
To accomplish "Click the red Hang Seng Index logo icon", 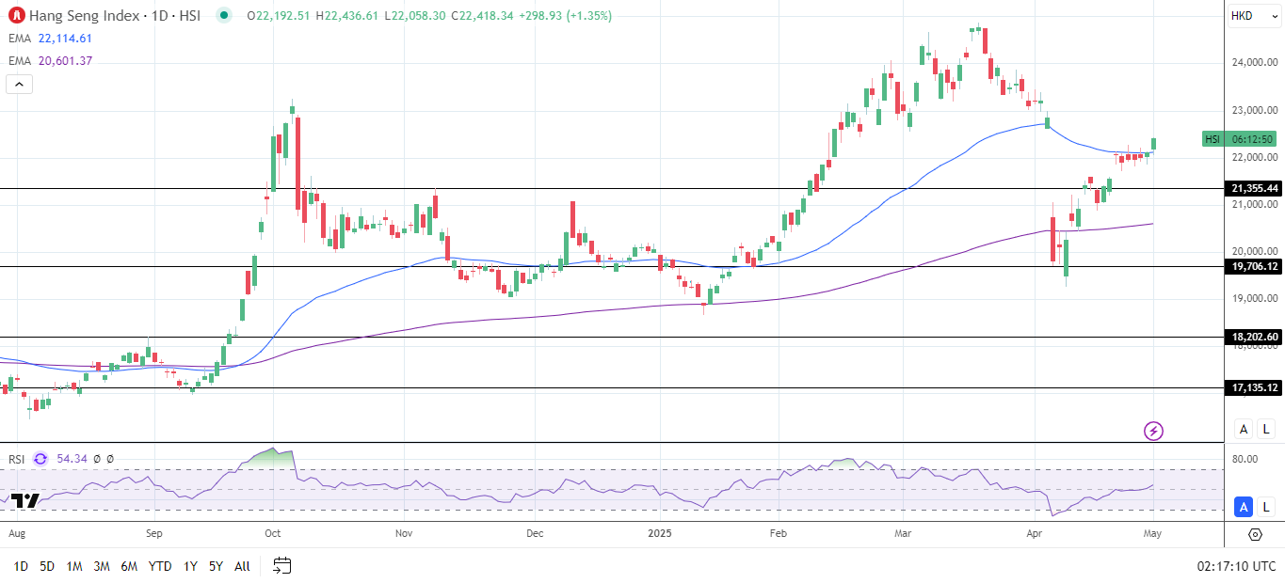I will tap(16, 15).
